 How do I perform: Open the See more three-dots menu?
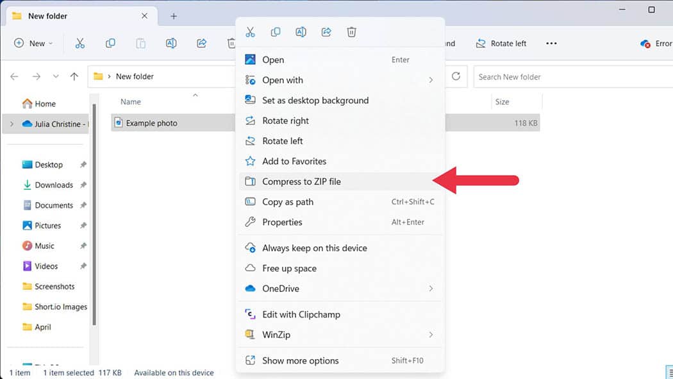(x=551, y=44)
